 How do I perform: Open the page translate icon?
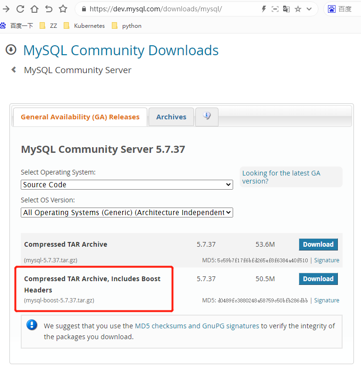coord(286,9)
